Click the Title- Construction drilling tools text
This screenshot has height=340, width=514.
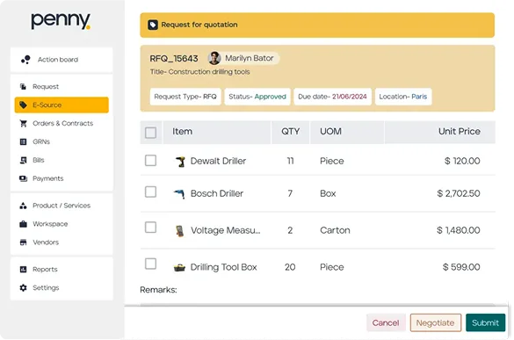click(x=200, y=72)
